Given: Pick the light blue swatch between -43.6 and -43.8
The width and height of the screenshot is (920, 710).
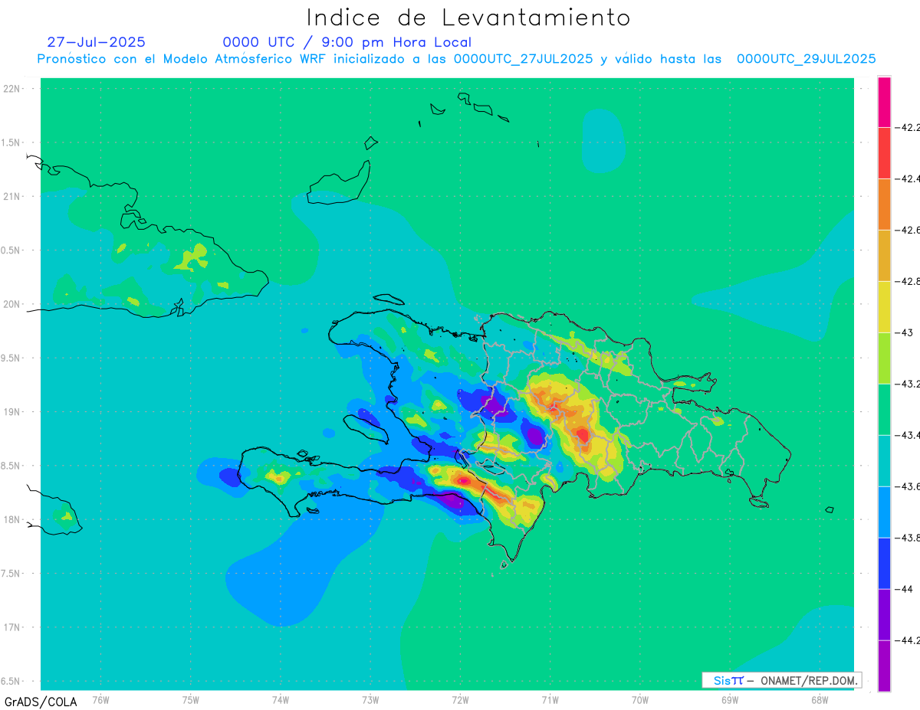Looking at the screenshot, I should pyautogui.click(x=884, y=512).
